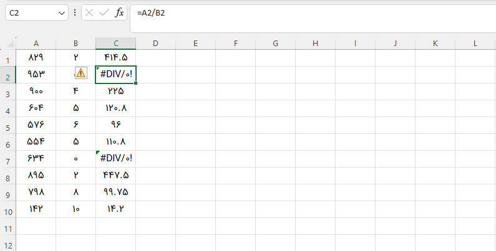
Task: Click the Select All corner triangle
Action: pyautogui.click(x=11, y=44)
